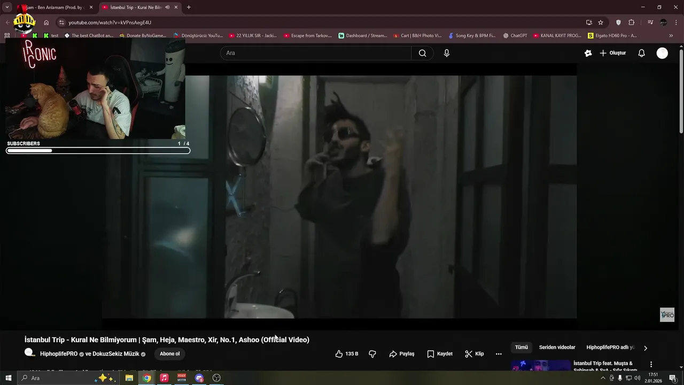Image resolution: width=684 pixels, height=385 pixels.
Task: Like the video with thumbs up
Action: tap(347, 353)
